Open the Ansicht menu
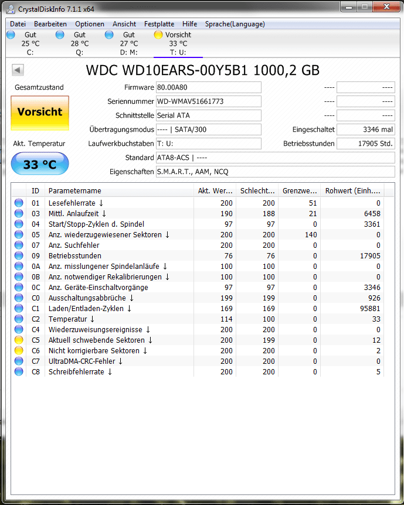The width and height of the screenshot is (404, 505). (124, 24)
